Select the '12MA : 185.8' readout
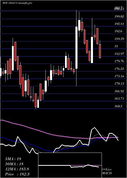The height and width of the screenshot is (178, 127). pyautogui.click(x=17, y=169)
